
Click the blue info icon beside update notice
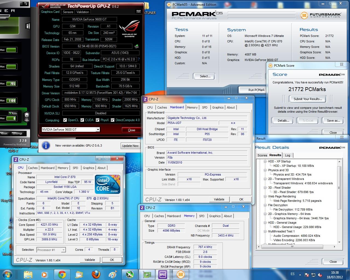coord(46,145)
